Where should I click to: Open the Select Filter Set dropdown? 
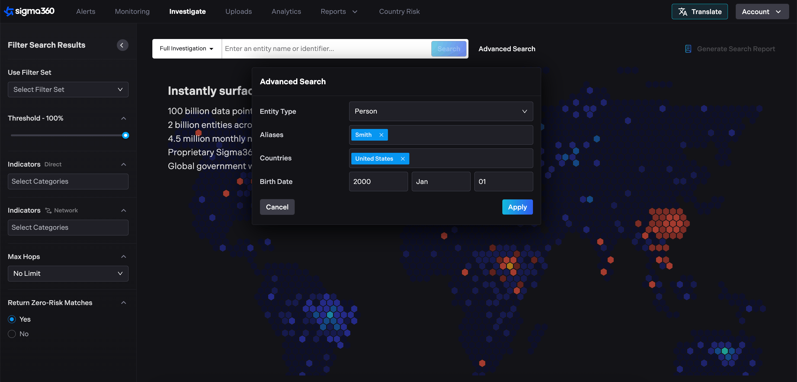68,89
